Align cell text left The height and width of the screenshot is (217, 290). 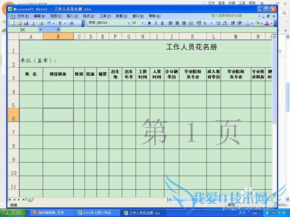pos(171,23)
